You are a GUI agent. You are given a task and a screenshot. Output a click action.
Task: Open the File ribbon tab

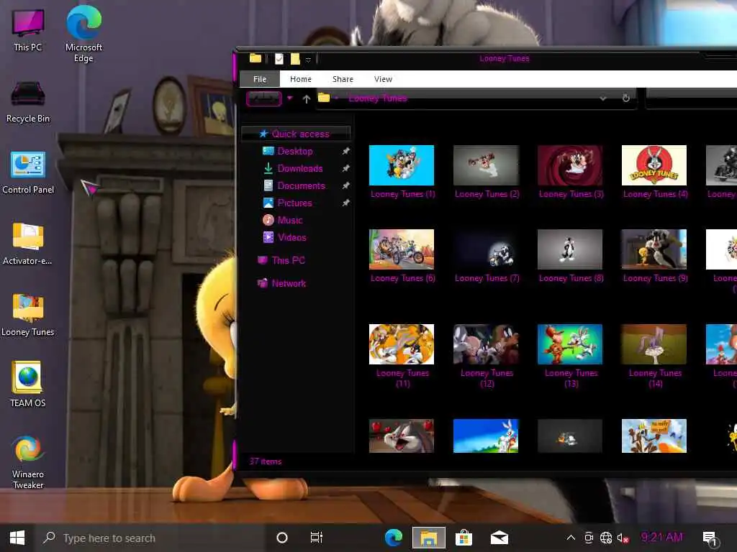pyautogui.click(x=259, y=79)
